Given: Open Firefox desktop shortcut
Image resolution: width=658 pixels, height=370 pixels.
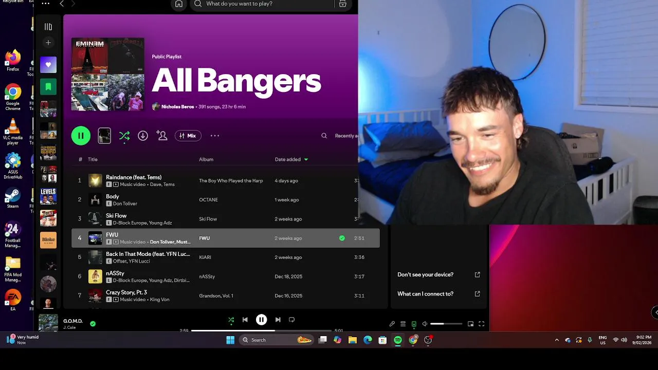Looking at the screenshot, I should (13, 60).
